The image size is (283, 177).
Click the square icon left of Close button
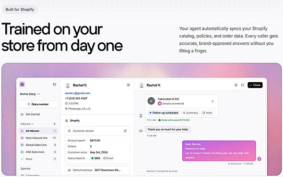click(242, 85)
